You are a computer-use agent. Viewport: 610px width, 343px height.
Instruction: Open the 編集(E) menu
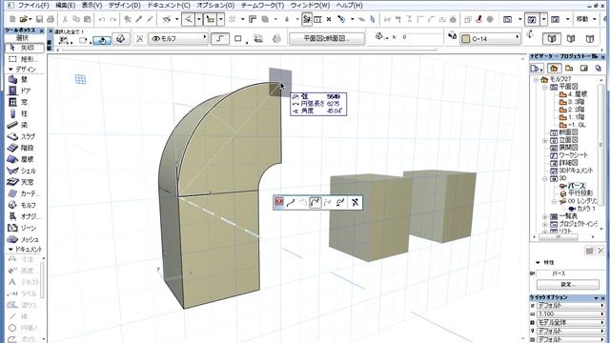point(66,6)
